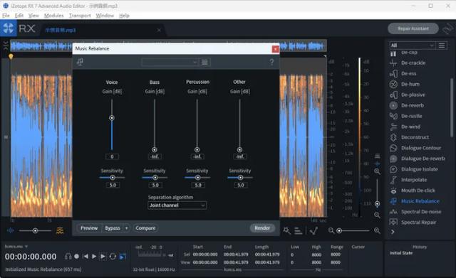Open the Dialogue De-reverb module
Image resolution: width=456 pixels, height=278 pixels.
pyautogui.click(x=423, y=159)
